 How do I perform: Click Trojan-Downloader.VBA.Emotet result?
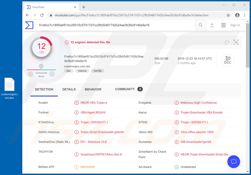point(201,112)
